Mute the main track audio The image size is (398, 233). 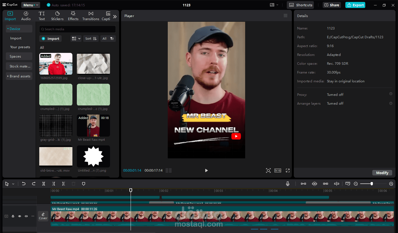coord(26,216)
